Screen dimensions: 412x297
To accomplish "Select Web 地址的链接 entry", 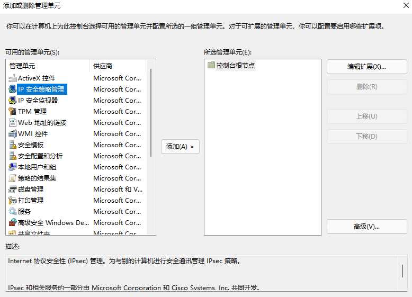I will (42, 123).
